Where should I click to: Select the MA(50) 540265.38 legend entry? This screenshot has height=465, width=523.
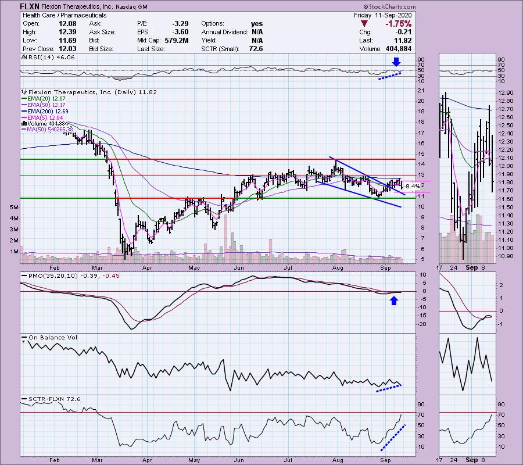click(50, 130)
